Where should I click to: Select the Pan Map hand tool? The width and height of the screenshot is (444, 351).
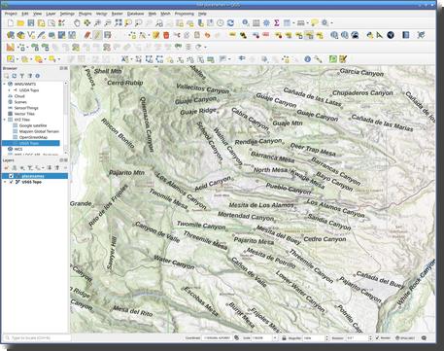coord(77,23)
